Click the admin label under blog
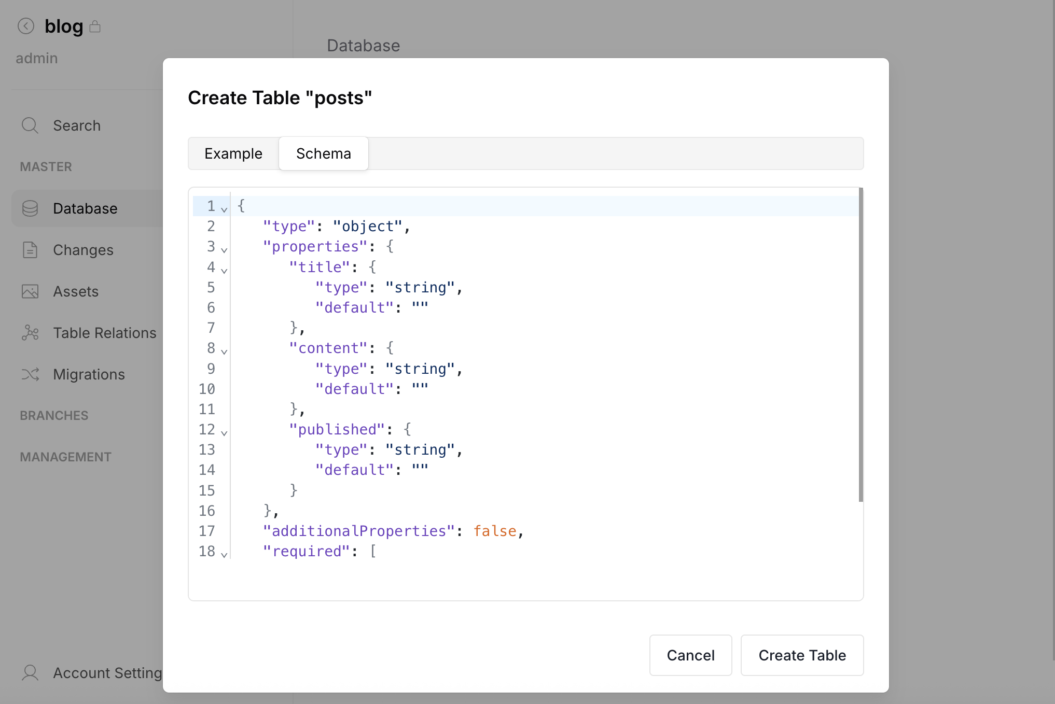 36,58
